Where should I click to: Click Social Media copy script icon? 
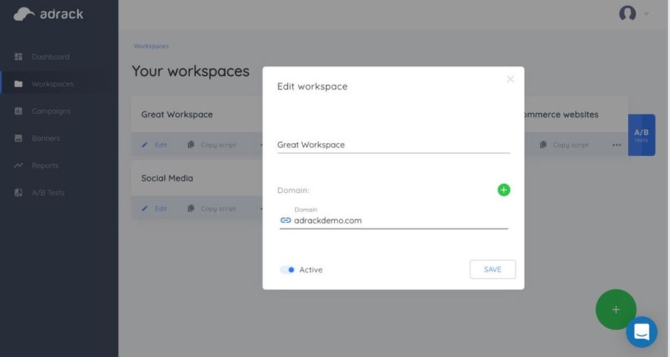191,208
